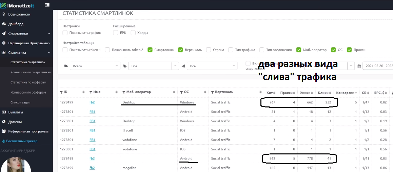Click the globe icon beside Домены

(4, 122)
